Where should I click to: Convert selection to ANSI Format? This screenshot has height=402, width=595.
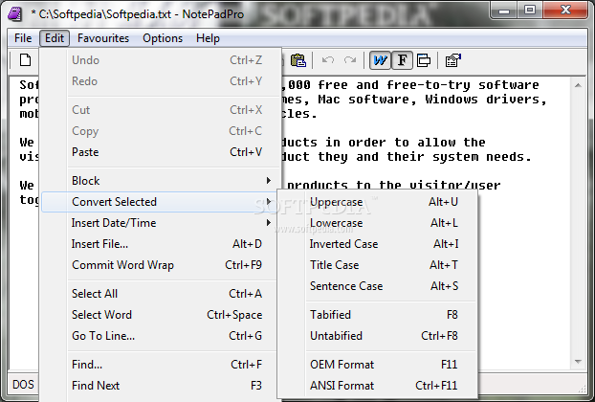click(378, 386)
